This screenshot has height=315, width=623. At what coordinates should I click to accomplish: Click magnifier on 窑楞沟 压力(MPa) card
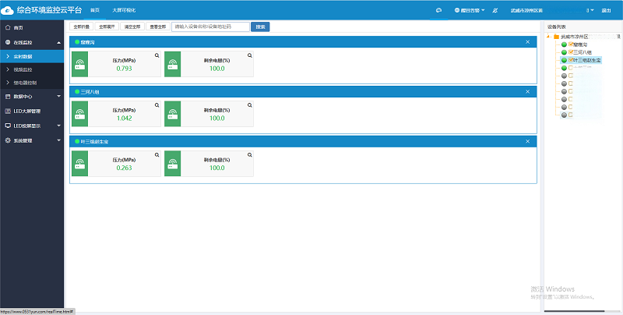pos(157,55)
